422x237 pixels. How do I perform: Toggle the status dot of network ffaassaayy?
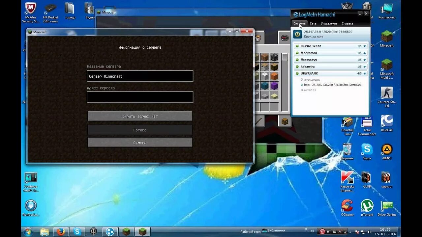point(297,60)
